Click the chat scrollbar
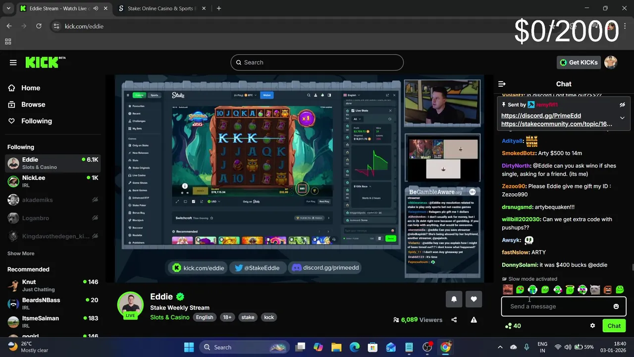 pos(632,268)
